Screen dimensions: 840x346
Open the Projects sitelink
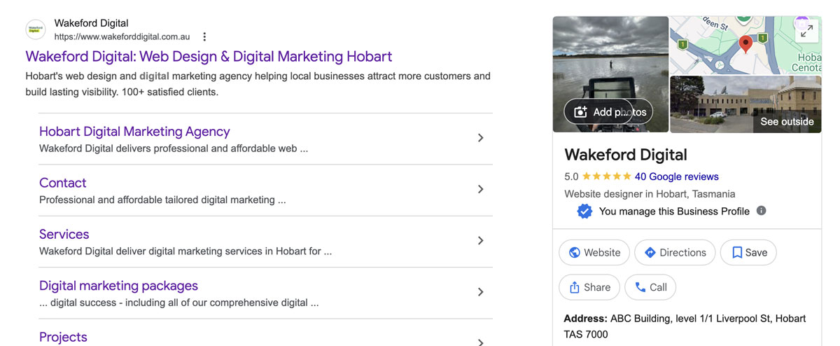(x=63, y=337)
